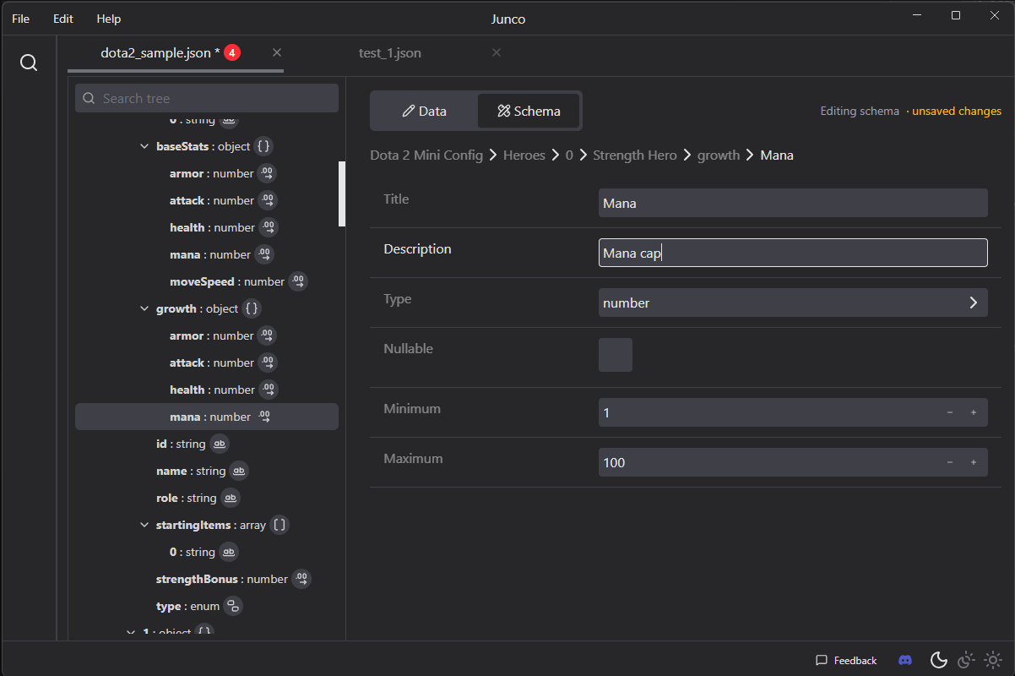Image resolution: width=1015 pixels, height=676 pixels.
Task: Click the object braces icon beside baseStats
Action: pos(263,146)
